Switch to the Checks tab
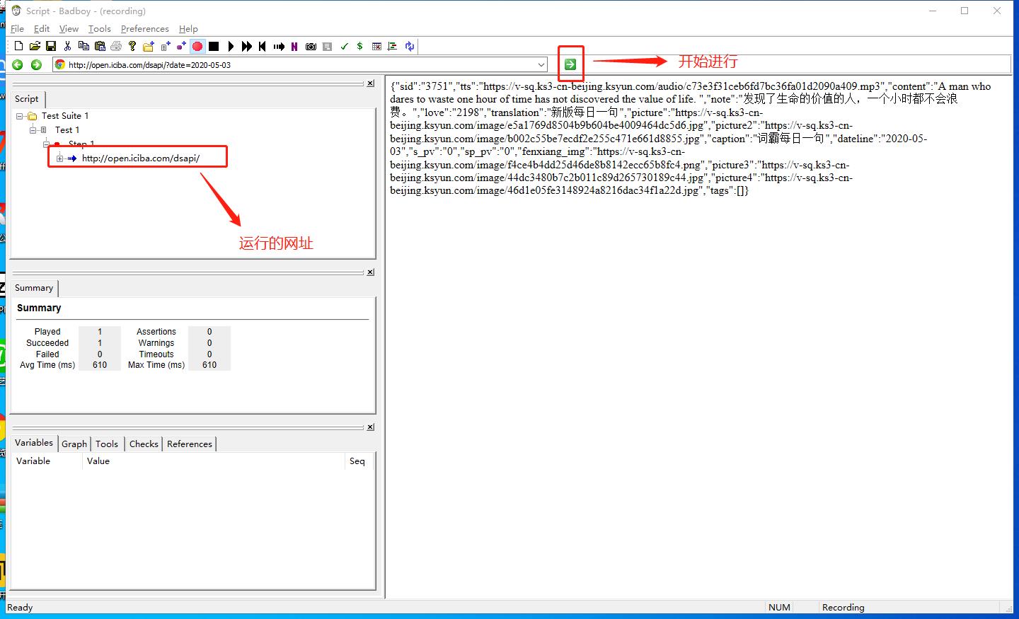Screen dimensions: 1019x619 [x=144, y=444]
